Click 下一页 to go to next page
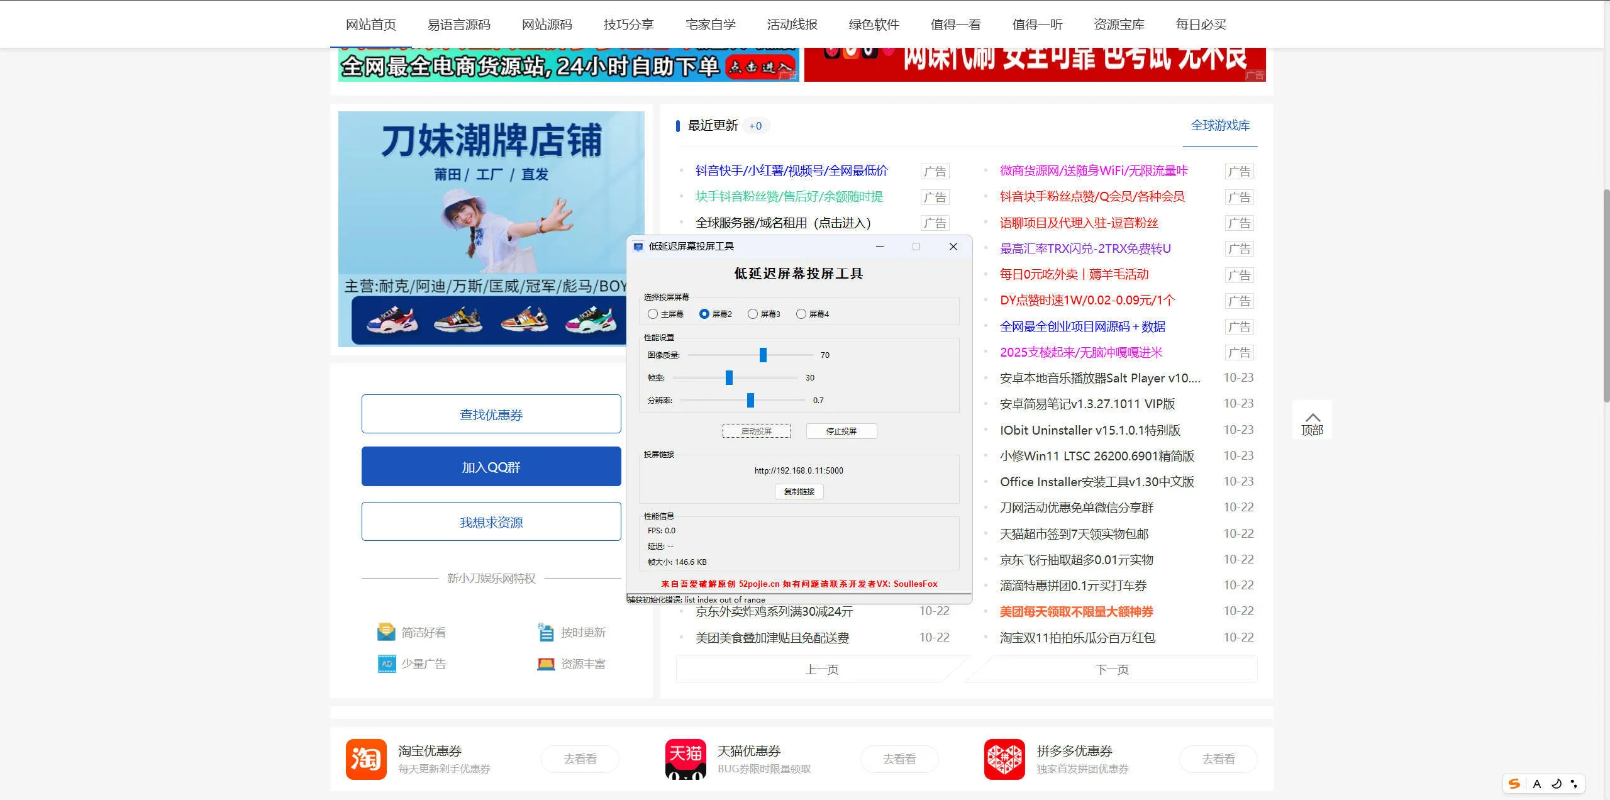 tap(1111, 670)
